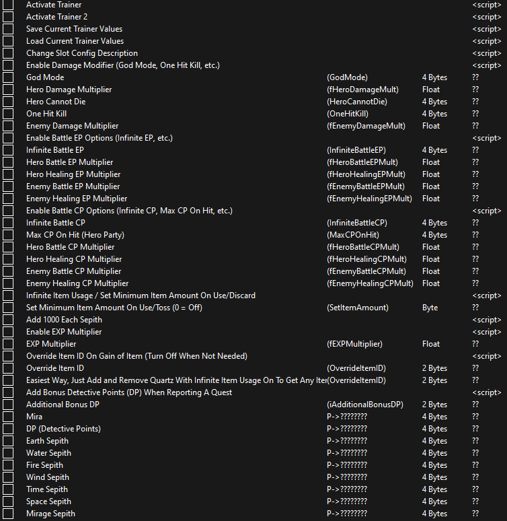Click the <script> value of Enable EXP Multiplier
The image size is (507, 521).
[x=487, y=332]
